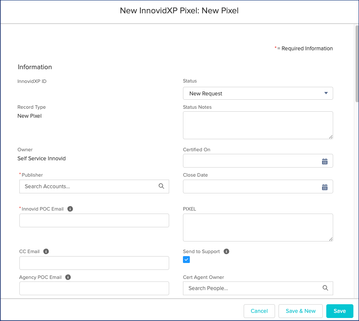Viewport: 359px width, 321px height.
Task: Click the Innovid POC Email input
Action: tap(94, 220)
